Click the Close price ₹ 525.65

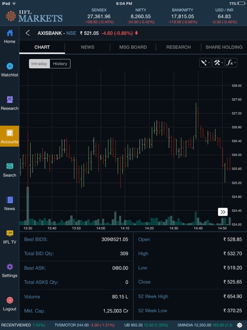(233, 282)
